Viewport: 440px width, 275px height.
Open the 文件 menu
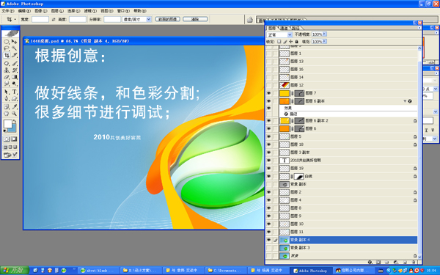click(x=8, y=11)
